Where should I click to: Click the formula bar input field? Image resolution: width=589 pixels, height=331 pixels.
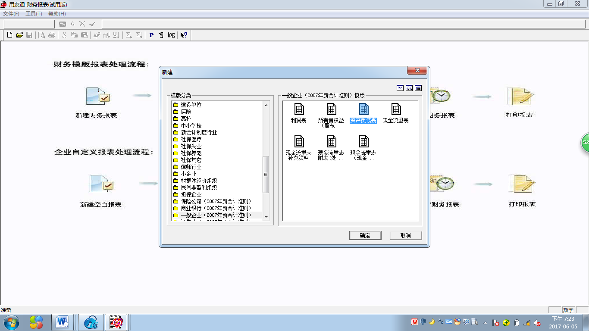click(x=344, y=24)
